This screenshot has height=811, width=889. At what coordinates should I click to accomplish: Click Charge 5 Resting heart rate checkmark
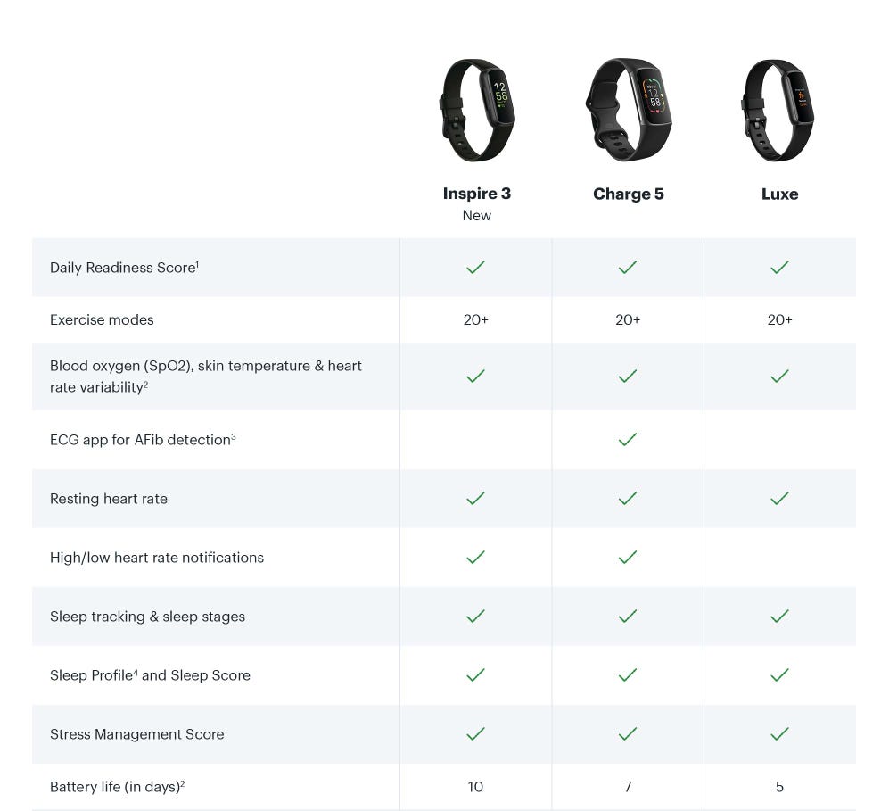628,499
